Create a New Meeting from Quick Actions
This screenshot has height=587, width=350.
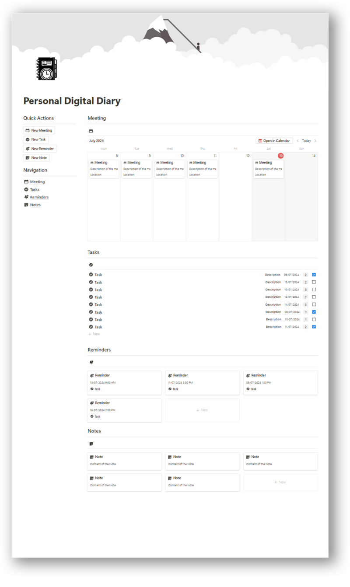point(39,130)
